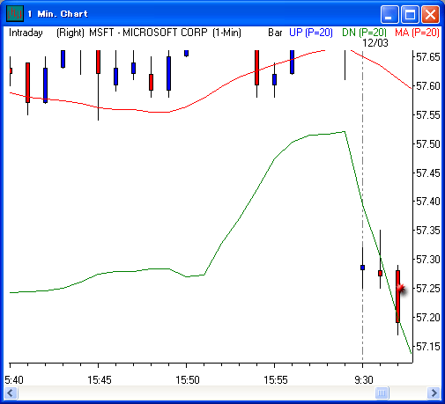Maximize the 1 Min. Chart window
The width and height of the screenshot is (445, 404).
(410, 14)
